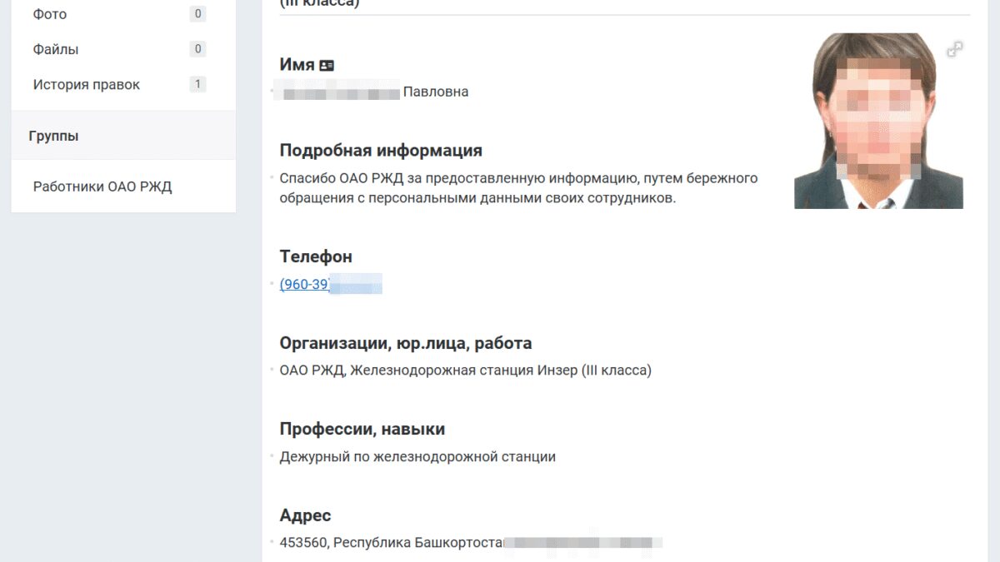Click Дежурный по железнодорожной станции text

click(417, 456)
